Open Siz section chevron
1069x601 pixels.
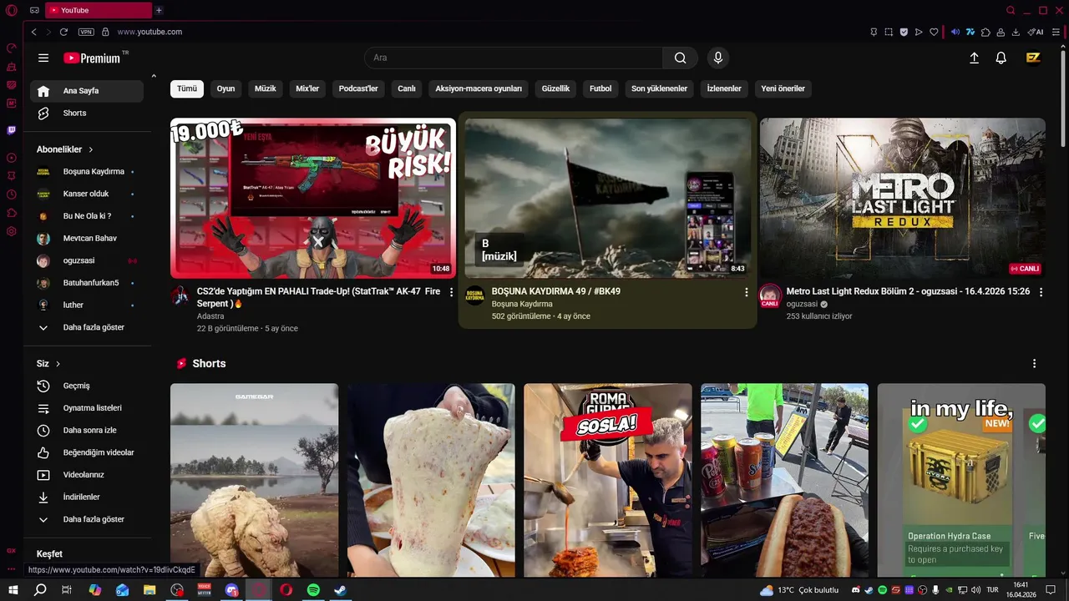tap(58, 364)
